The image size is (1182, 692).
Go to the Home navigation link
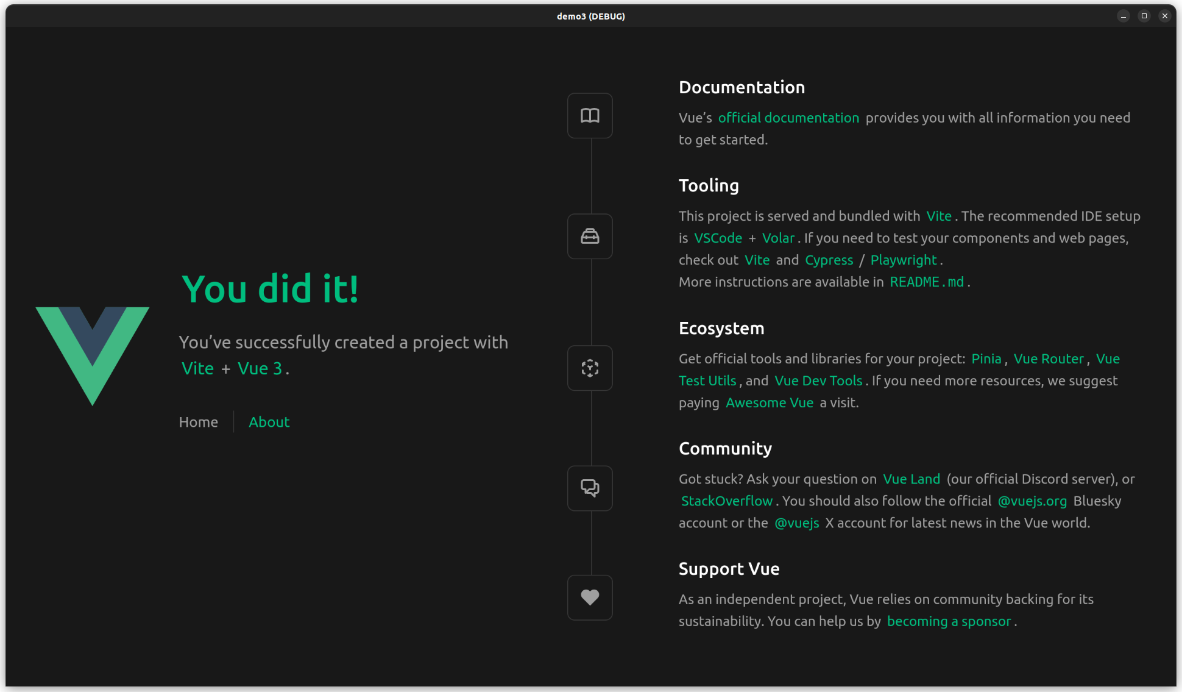(x=199, y=422)
